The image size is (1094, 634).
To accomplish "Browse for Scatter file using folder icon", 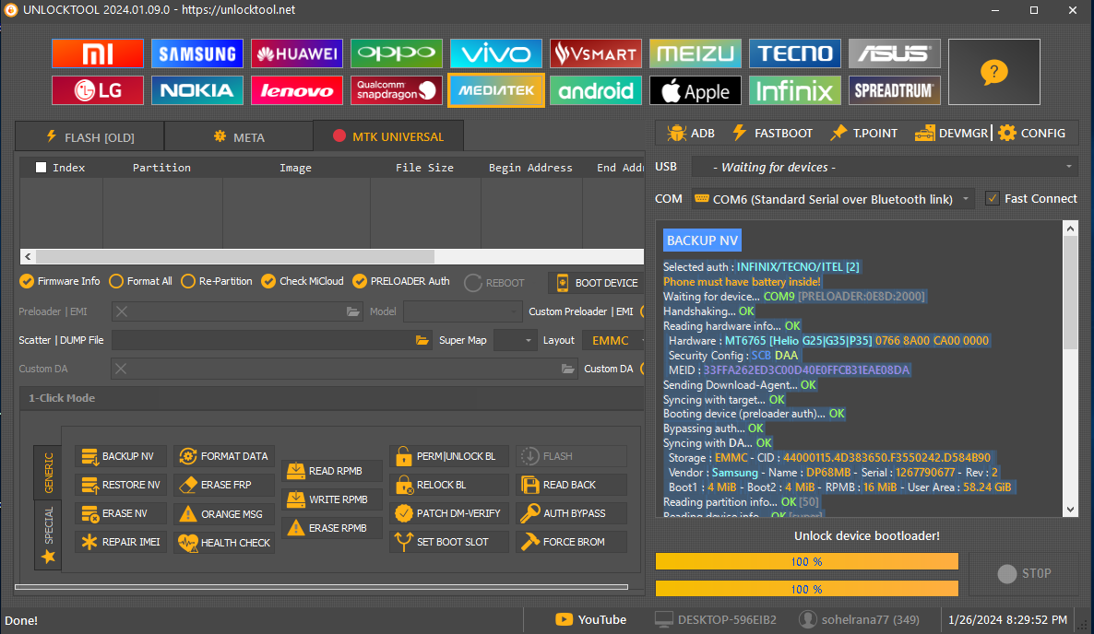I will [422, 340].
